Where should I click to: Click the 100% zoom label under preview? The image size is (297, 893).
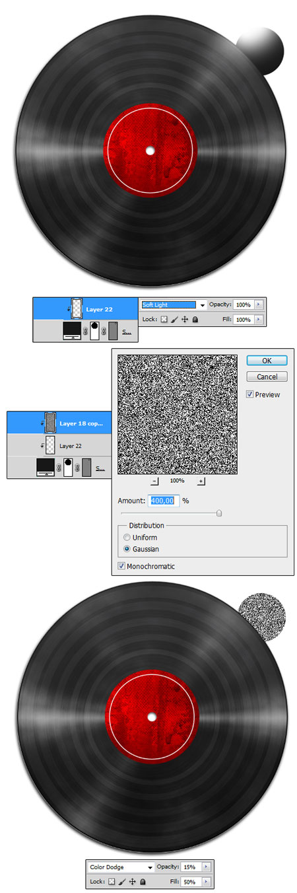(x=178, y=481)
